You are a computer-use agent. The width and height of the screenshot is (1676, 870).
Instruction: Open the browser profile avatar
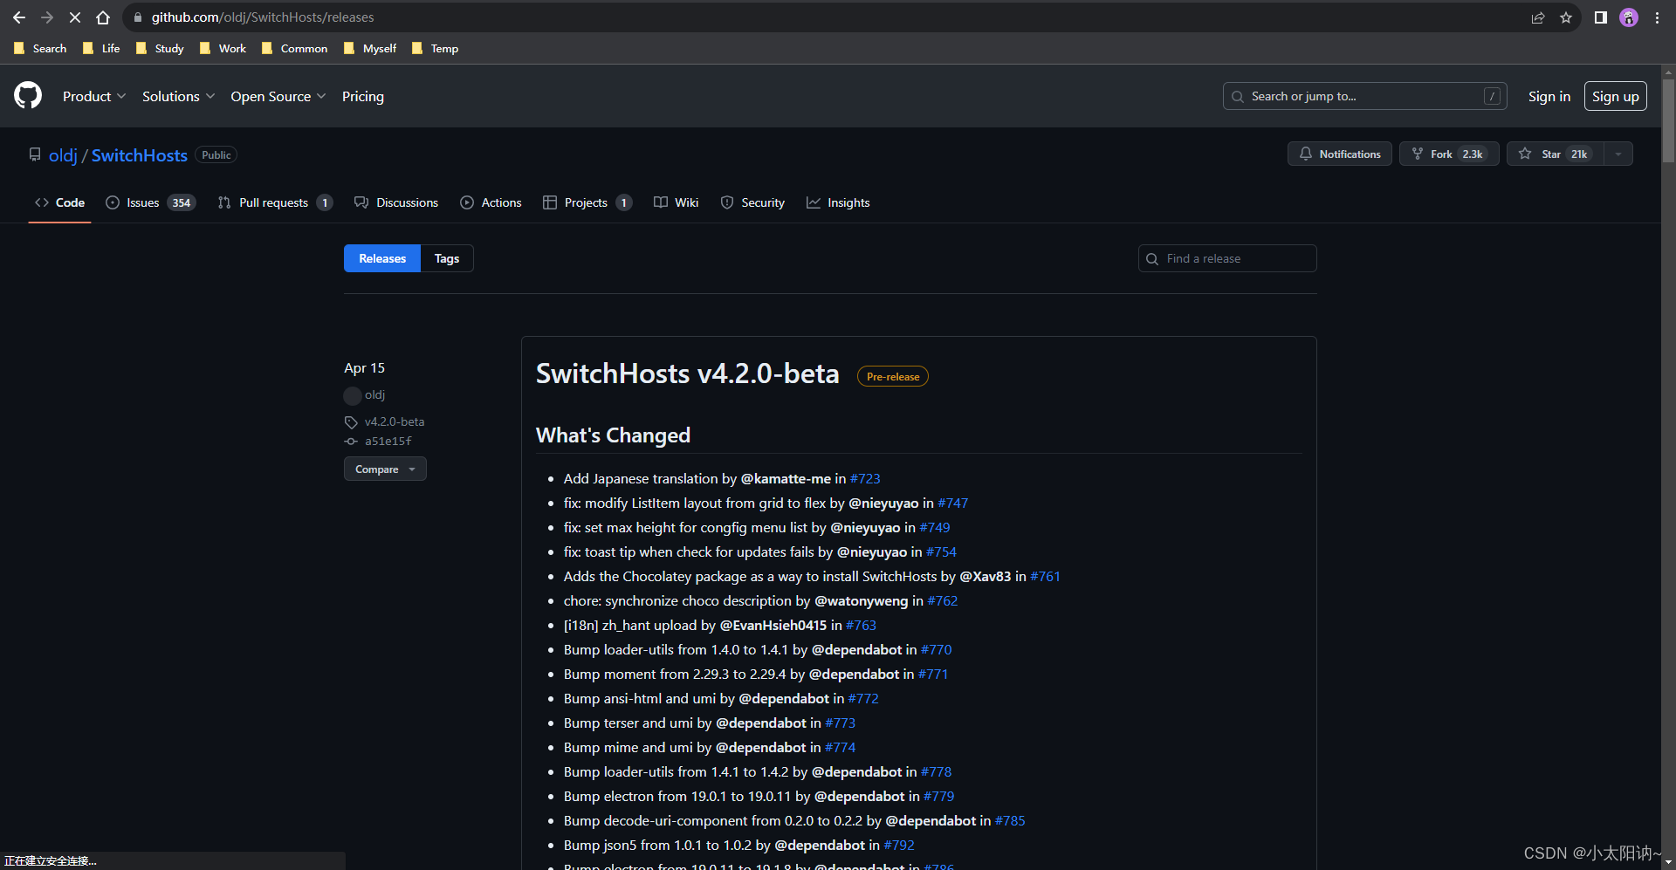[1629, 17]
